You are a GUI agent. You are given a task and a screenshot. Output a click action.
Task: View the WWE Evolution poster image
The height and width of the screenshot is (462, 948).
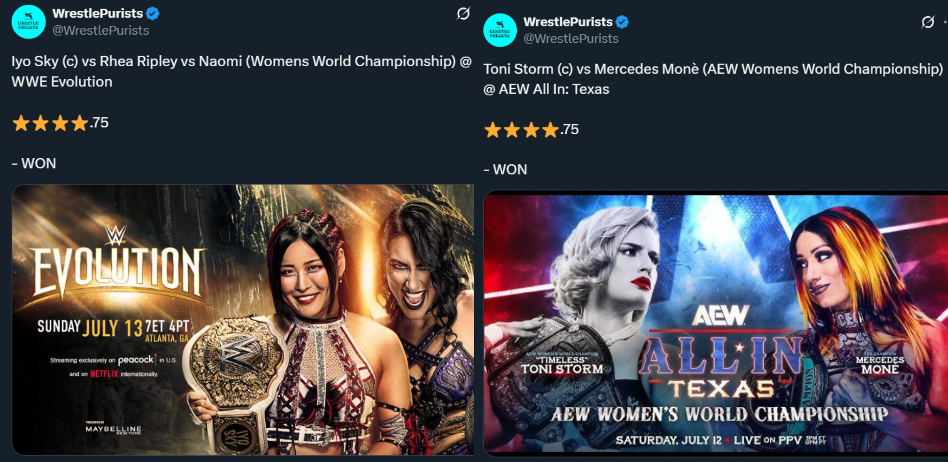243,320
